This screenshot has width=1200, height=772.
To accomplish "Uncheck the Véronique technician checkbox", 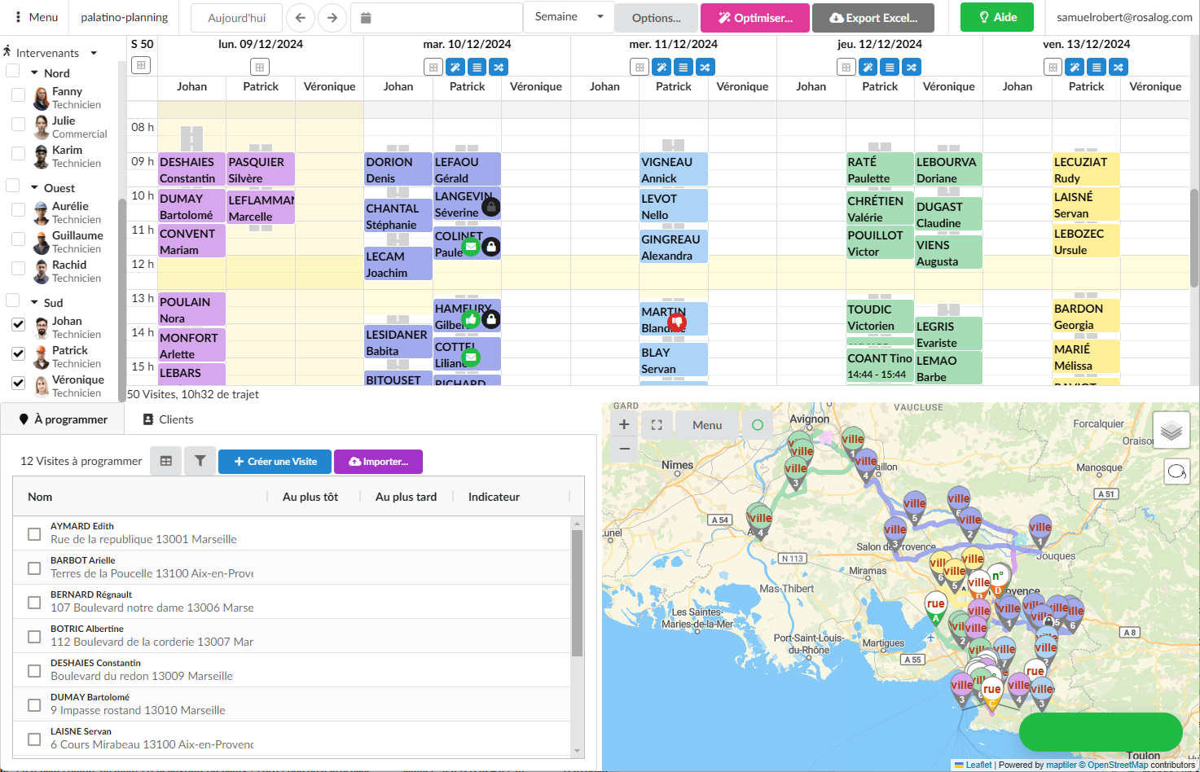I will (x=18, y=383).
